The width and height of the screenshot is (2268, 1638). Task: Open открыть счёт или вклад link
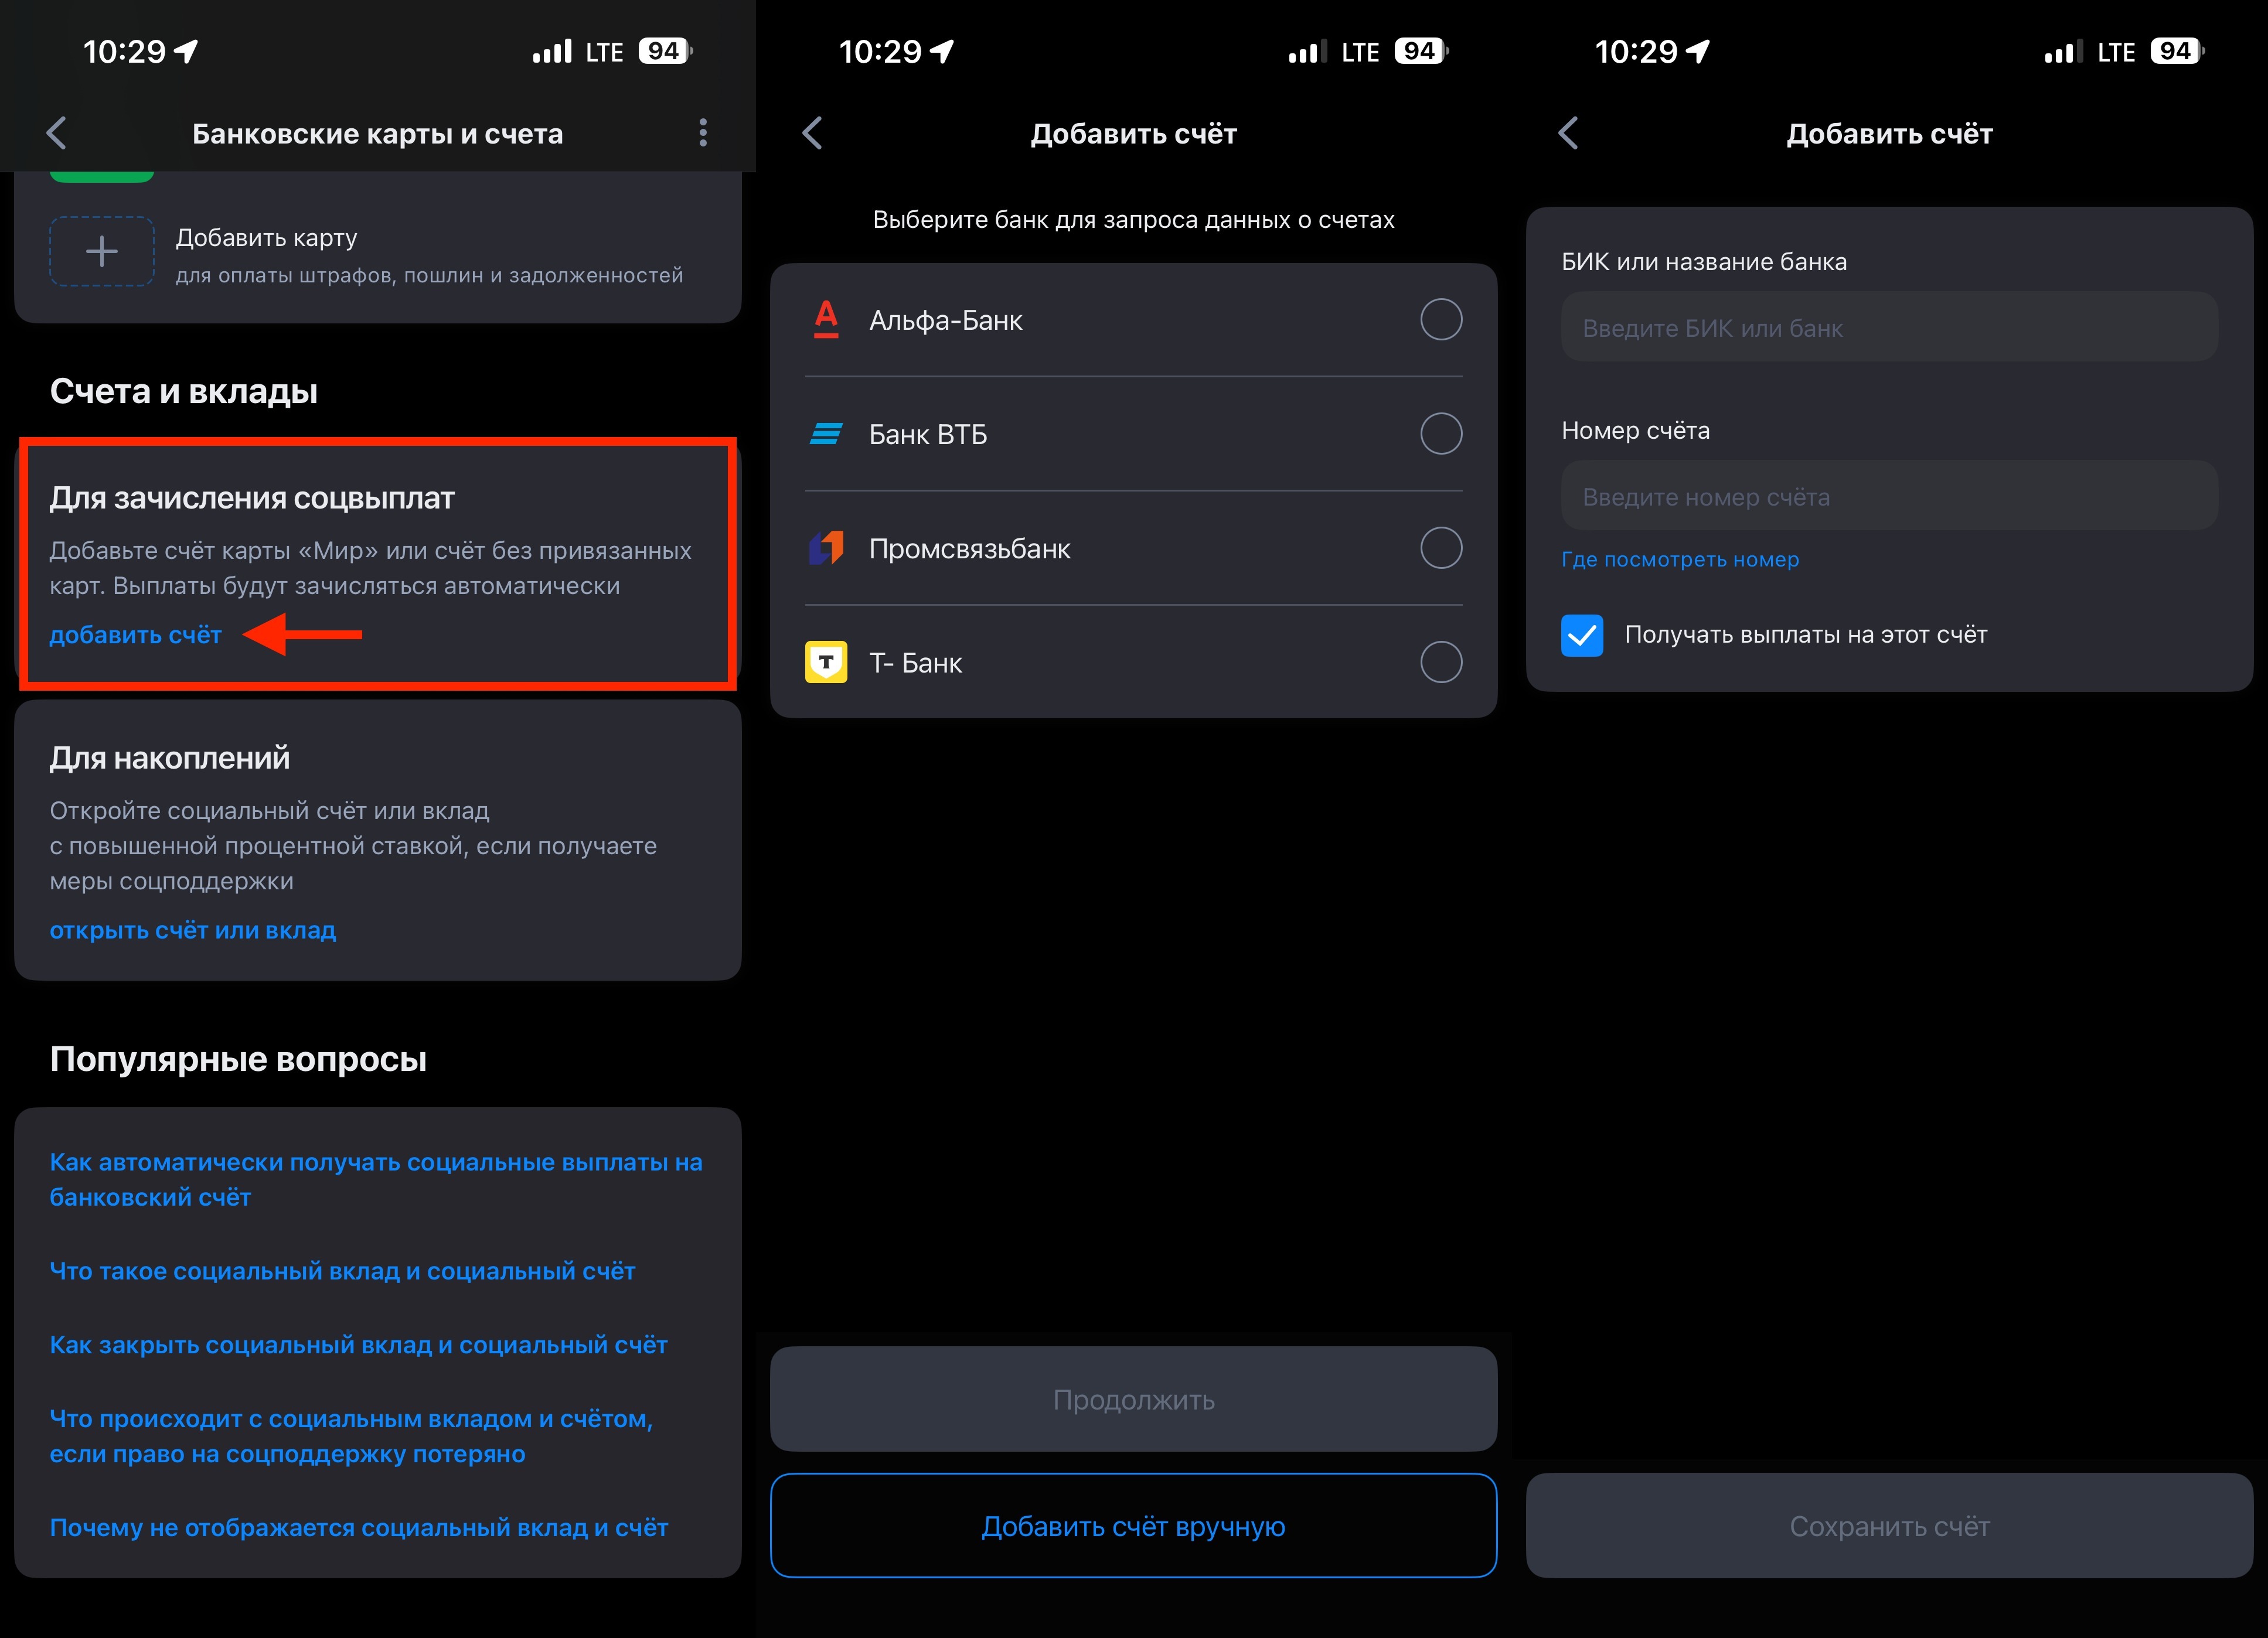tap(193, 930)
